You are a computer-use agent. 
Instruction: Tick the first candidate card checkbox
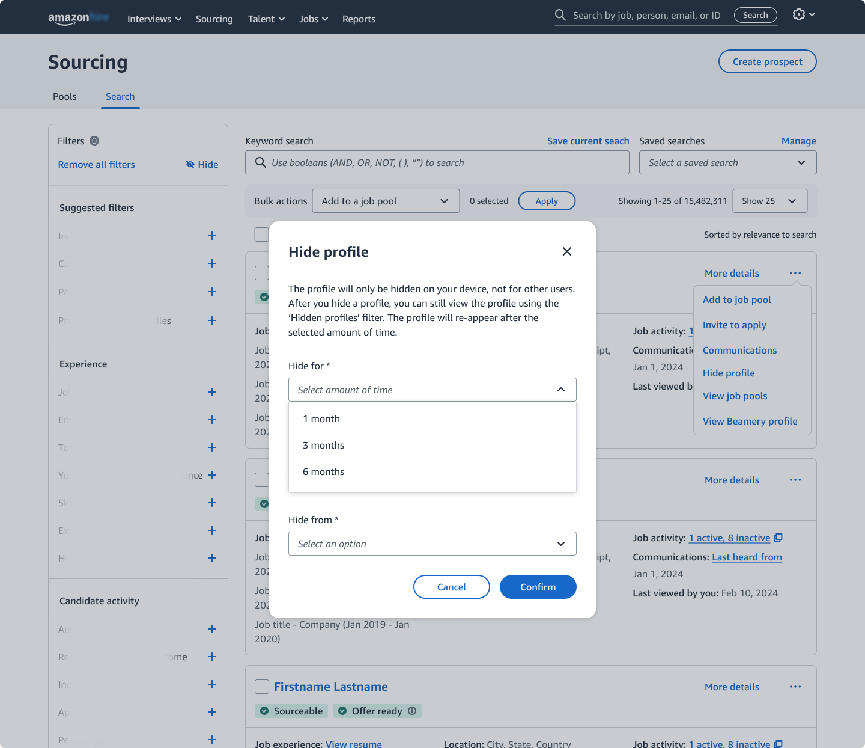[x=262, y=273]
